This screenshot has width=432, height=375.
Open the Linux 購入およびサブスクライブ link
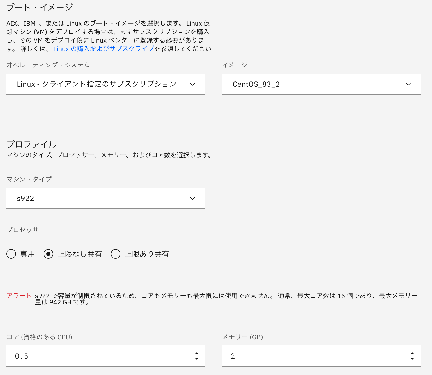coord(103,49)
